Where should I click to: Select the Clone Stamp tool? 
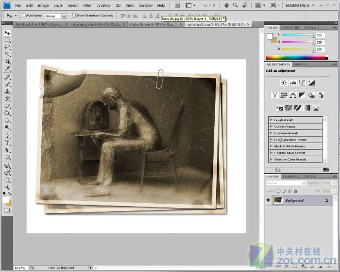[x=7, y=91]
